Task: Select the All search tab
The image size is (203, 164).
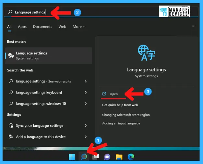Action: point(9,27)
